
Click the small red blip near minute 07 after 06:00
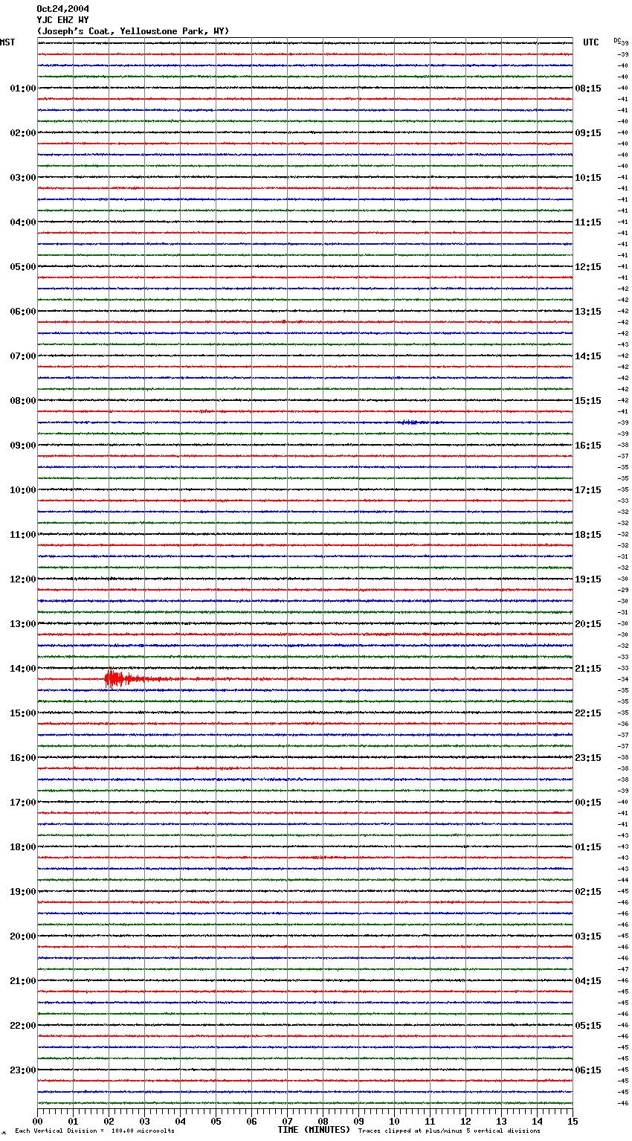pyautogui.click(x=284, y=321)
